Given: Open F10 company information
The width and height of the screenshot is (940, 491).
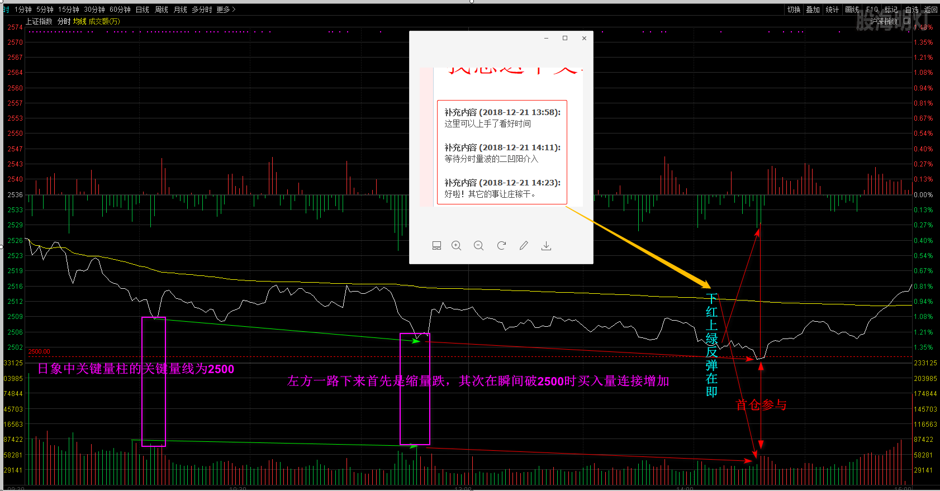Looking at the screenshot, I should click(x=872, y=9).
